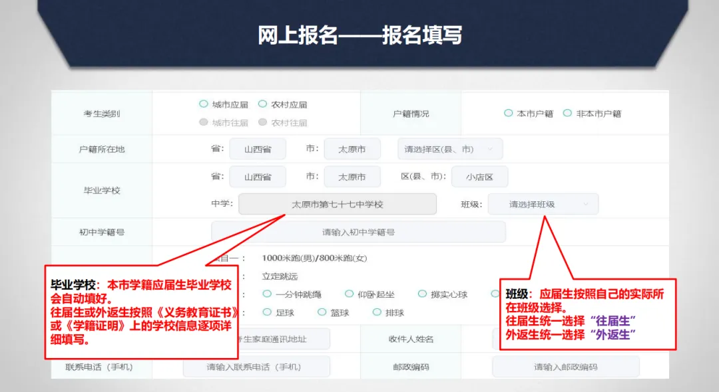Select 仰卧起坐 as test item
Viewport: 719px width, 392px height.
click(x=349, y=292)
